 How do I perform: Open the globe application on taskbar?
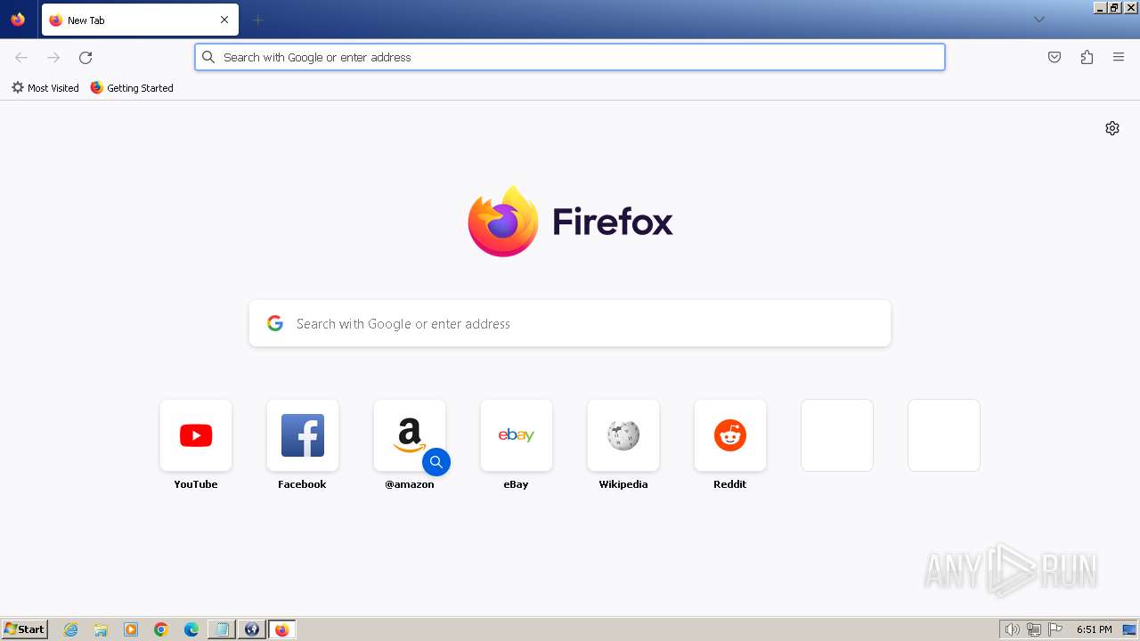click(252, 629)
